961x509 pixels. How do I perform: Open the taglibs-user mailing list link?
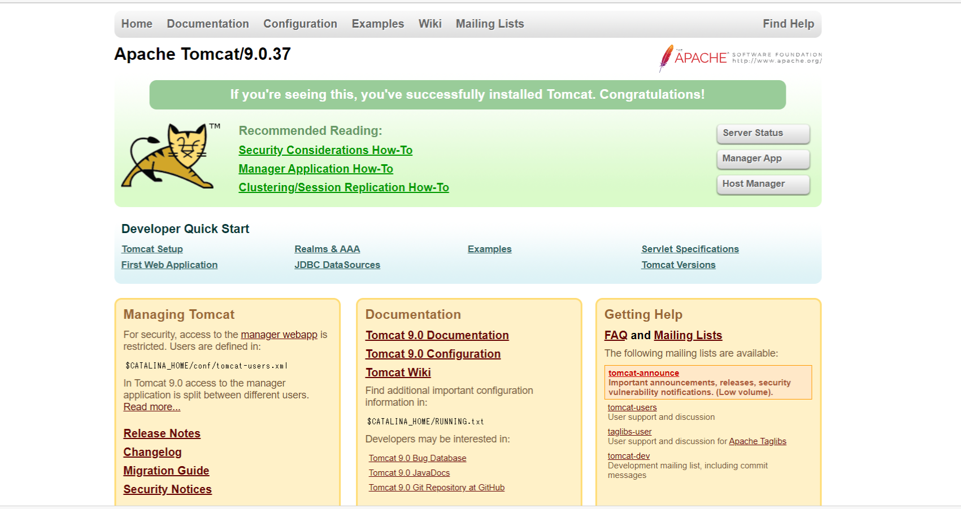pos(629,432)
